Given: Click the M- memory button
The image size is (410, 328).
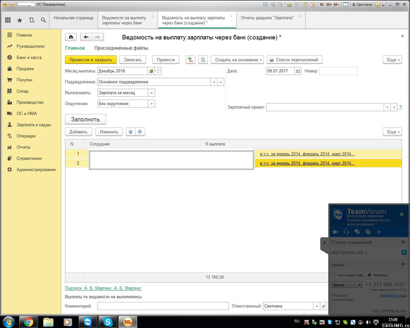Looking at the screenshot, I should click(x=336, y=4).
